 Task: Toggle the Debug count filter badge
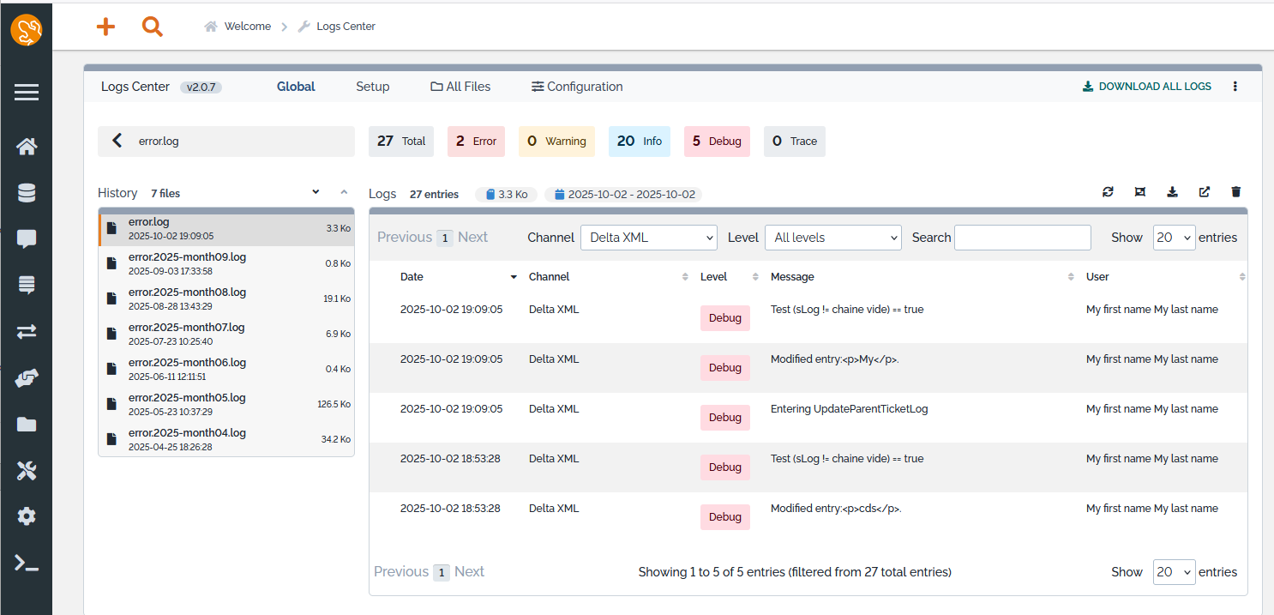click(x=717, y=142)
